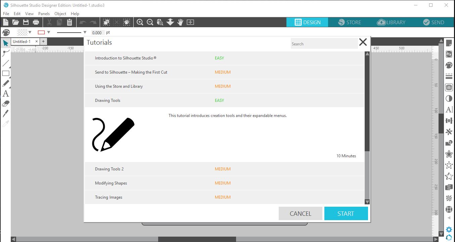Click the START button
The height and width of the screenshot is (242, 455).
(346, 213)
